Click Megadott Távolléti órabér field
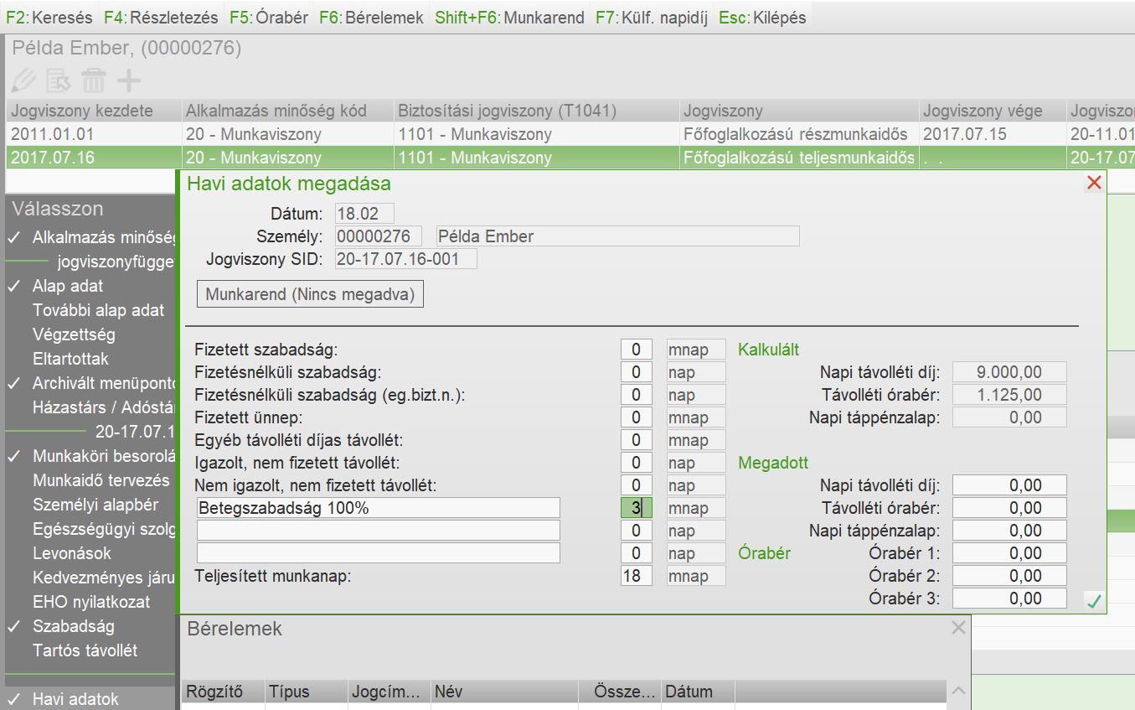 pyautogui.click(x=1009, y=508)
